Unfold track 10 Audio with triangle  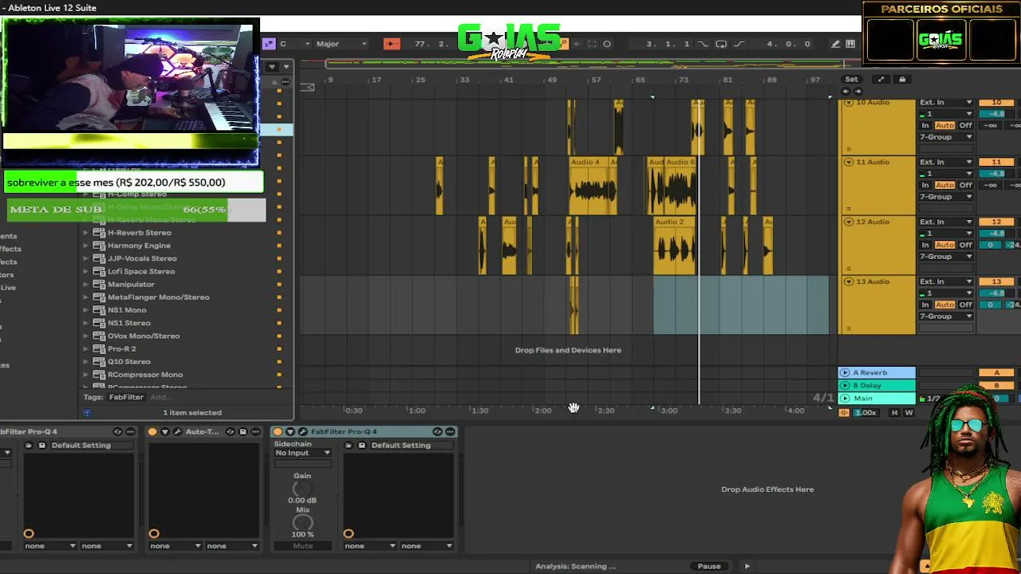(x=848, y=103)
